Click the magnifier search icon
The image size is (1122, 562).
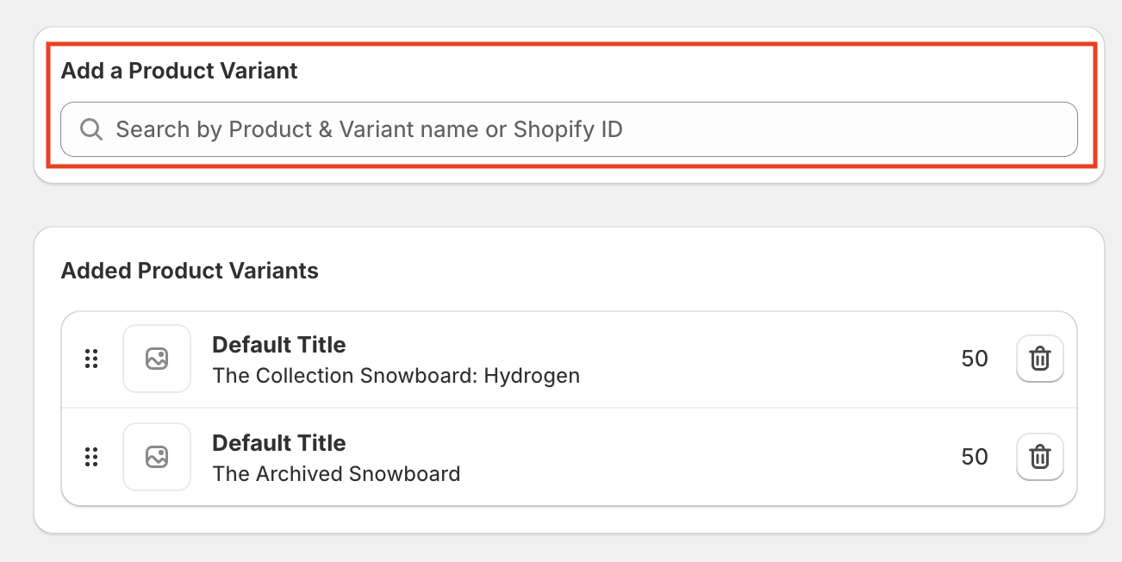[90, 129]
